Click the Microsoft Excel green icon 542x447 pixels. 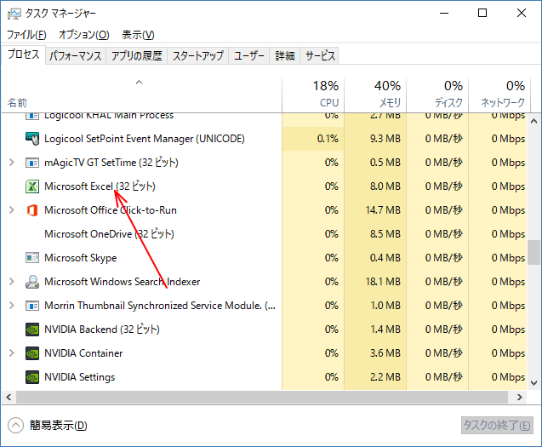32,186
